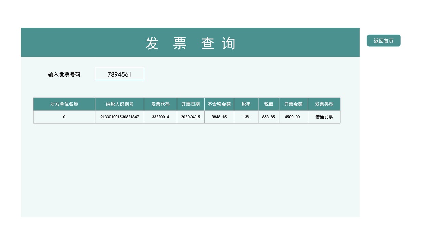
Task: Click the 发票查询 title banner
Action: click(x=190, y=42)
